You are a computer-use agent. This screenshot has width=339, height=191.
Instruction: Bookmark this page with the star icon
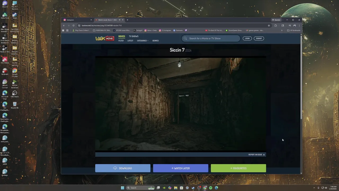(269, 25)
